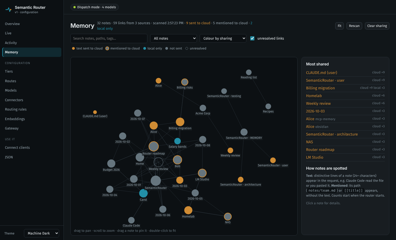This screenshot has height=240, width=396.
Task: Open the Colour by sharing dropdown
Action: pos(223,38)
